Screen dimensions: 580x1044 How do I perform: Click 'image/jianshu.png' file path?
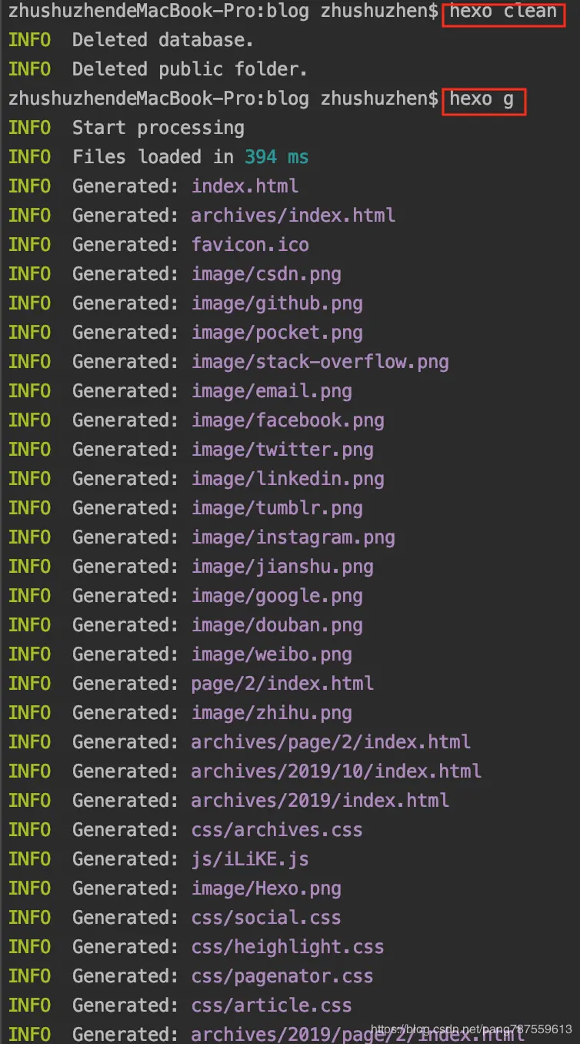pyautogui.click(x=282, y=567)
